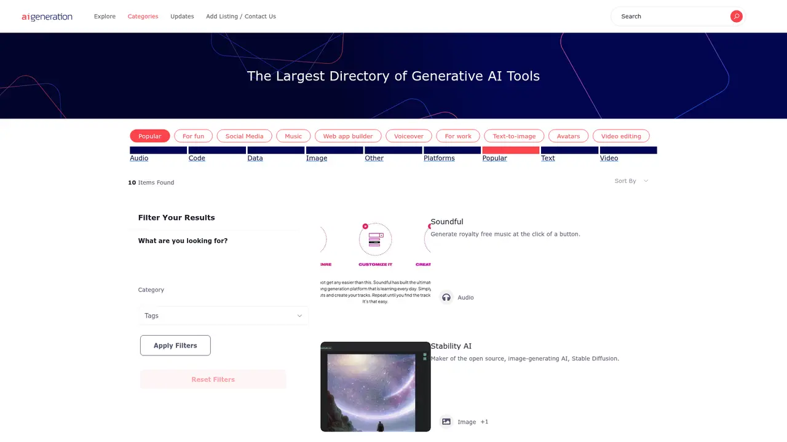Select the Voiceover tag pill
Viewport: 787px width, 442px height.
pos(409,136)
